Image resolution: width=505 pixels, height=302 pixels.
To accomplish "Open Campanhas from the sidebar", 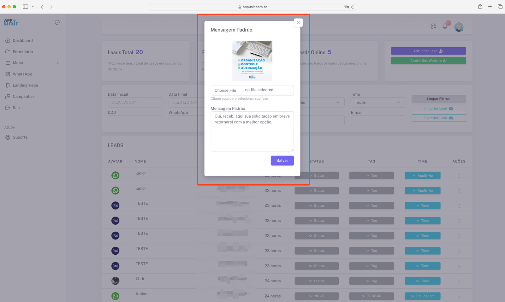I will pyautogui.click(x=24, y=97).
